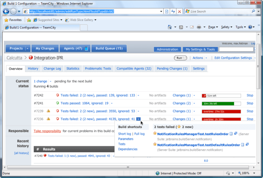The image size is (263, 178).
Task: Click the agents status icon beside Agents (47)
Action: 86,49
